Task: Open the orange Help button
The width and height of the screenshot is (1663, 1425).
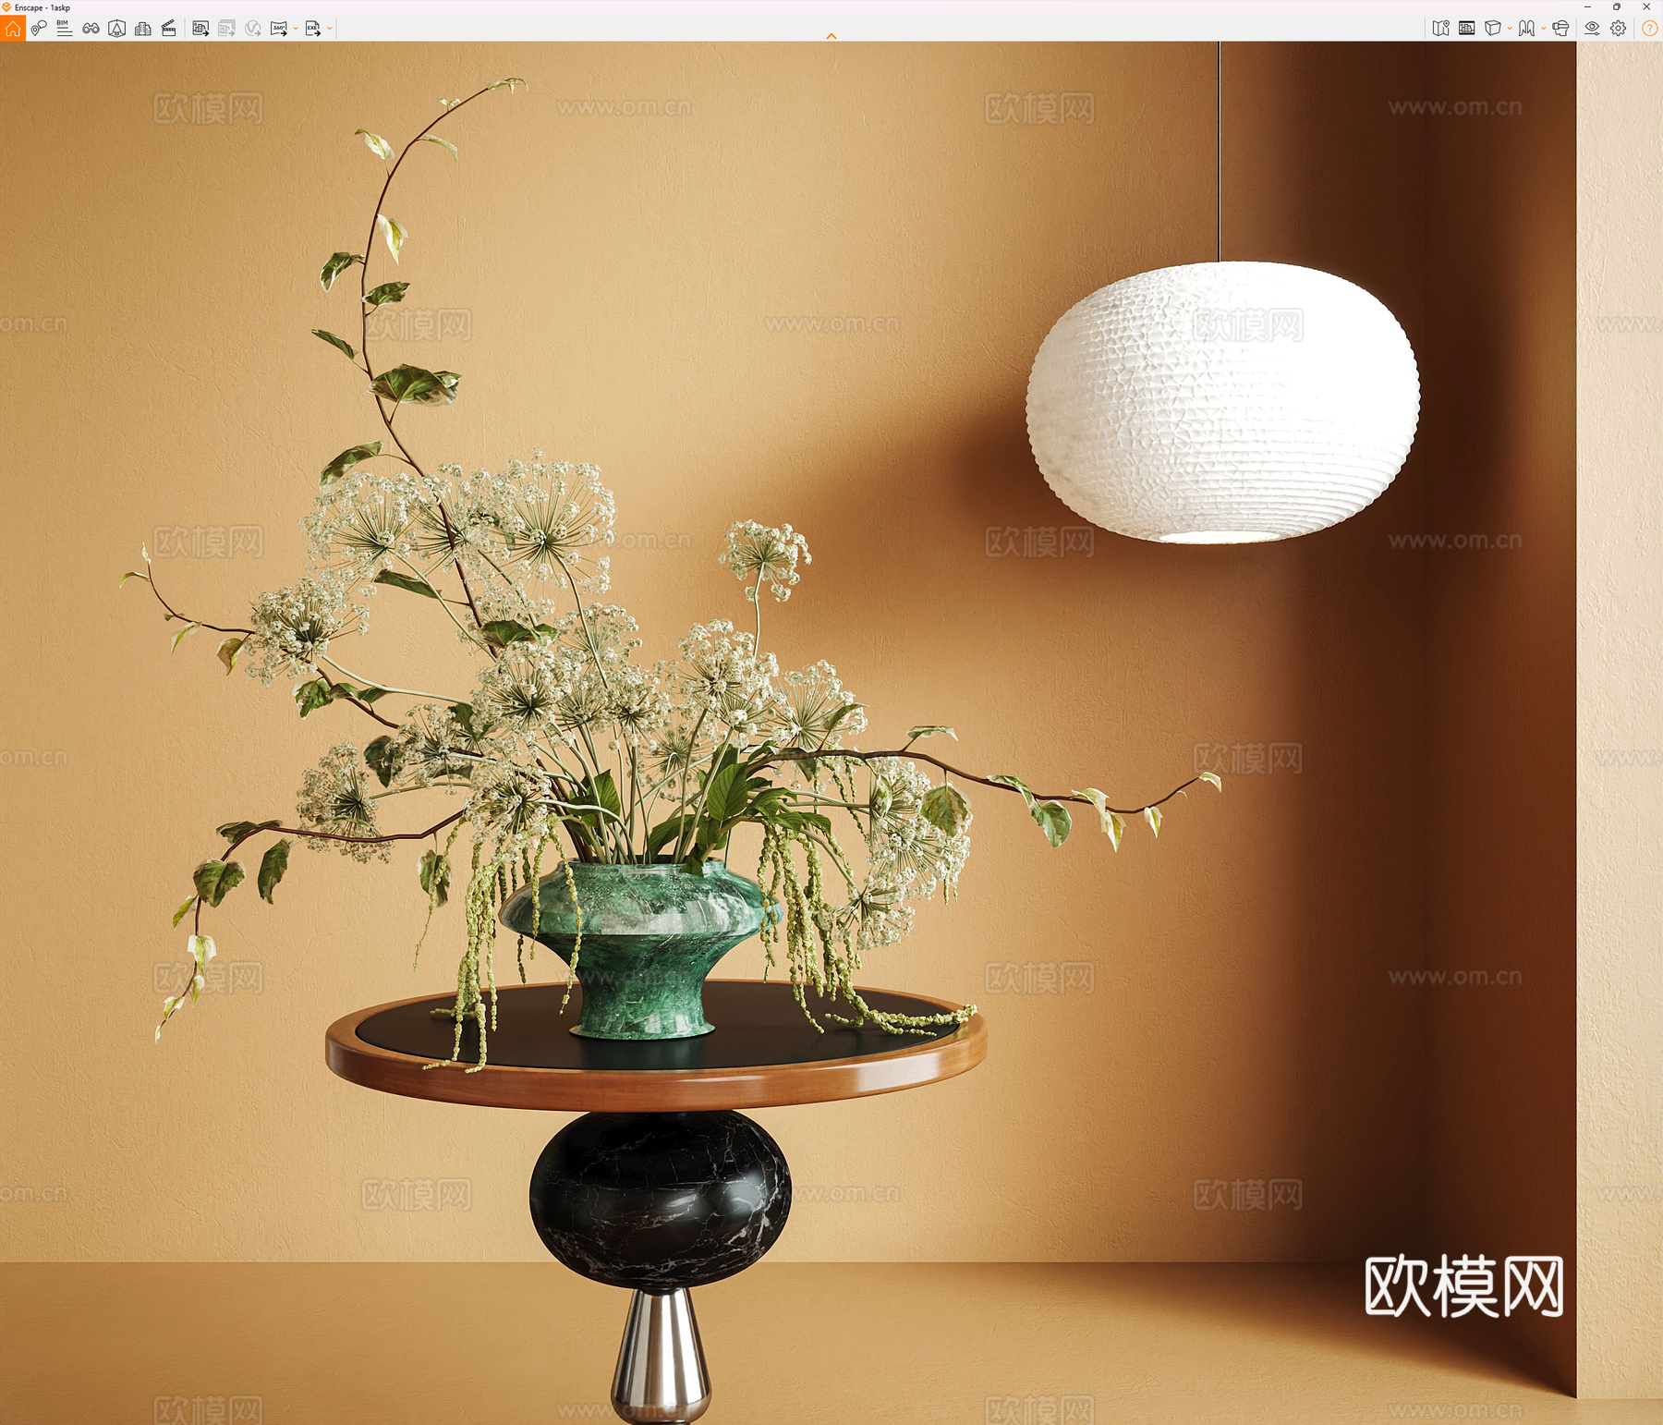Action: [1649, 29]
